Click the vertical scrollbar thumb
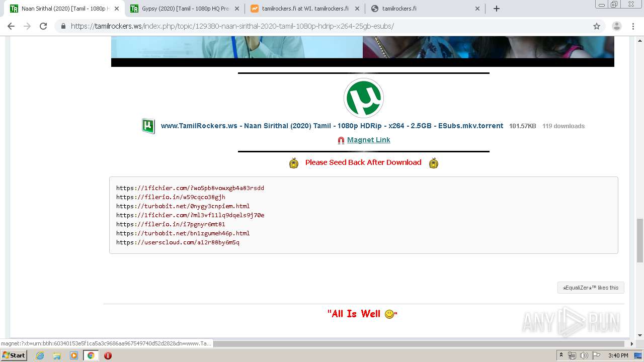Screen dimensions: 644x362 [639, 240]
